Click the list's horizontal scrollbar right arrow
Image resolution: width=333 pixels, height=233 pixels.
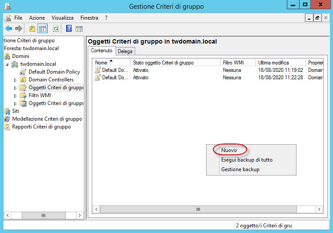coord(320,209)
